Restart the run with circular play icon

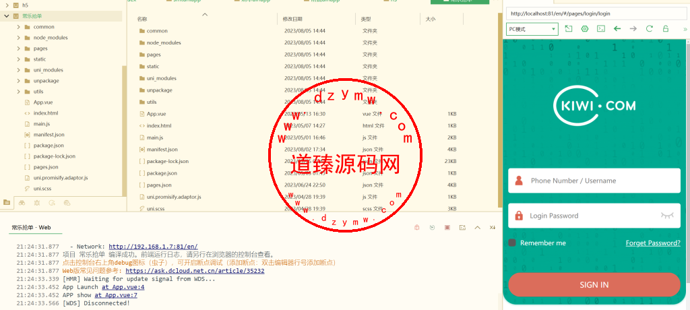[x=432, y=227]
